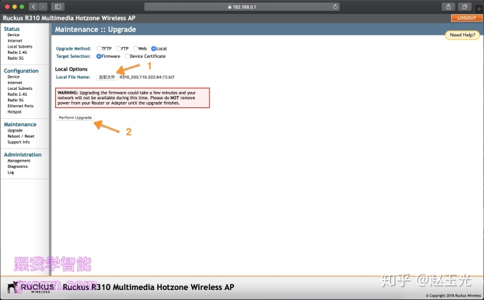Viewport: 484px width, 300px height.
Task: Click the Safari forward arrow
Action: pyautogui.click(x=43, y=7)
